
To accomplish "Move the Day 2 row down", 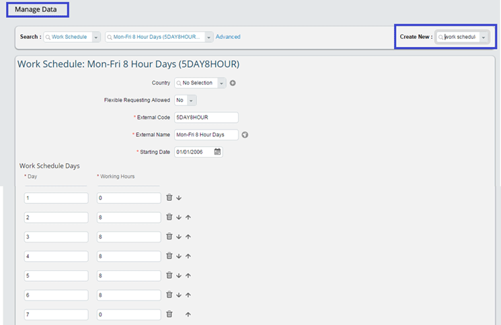I will pos(179,218).
